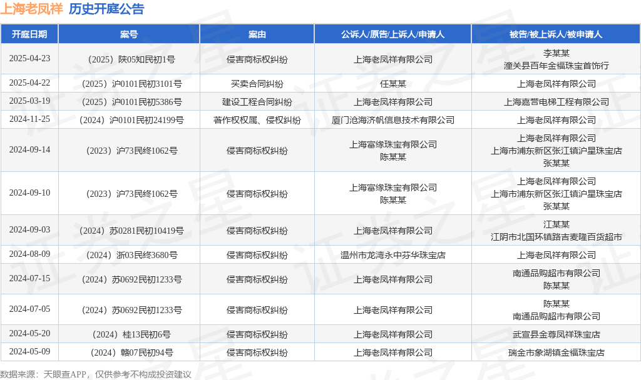The width and height of the screenshot is (641, 380).
Task: Click date cell 2024-09-10
Action: click(29, 192)
